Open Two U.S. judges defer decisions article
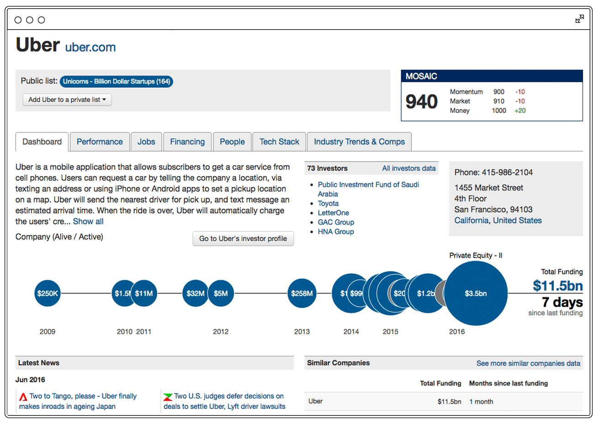This screenshot has height=425, width=594. [224, 401]
